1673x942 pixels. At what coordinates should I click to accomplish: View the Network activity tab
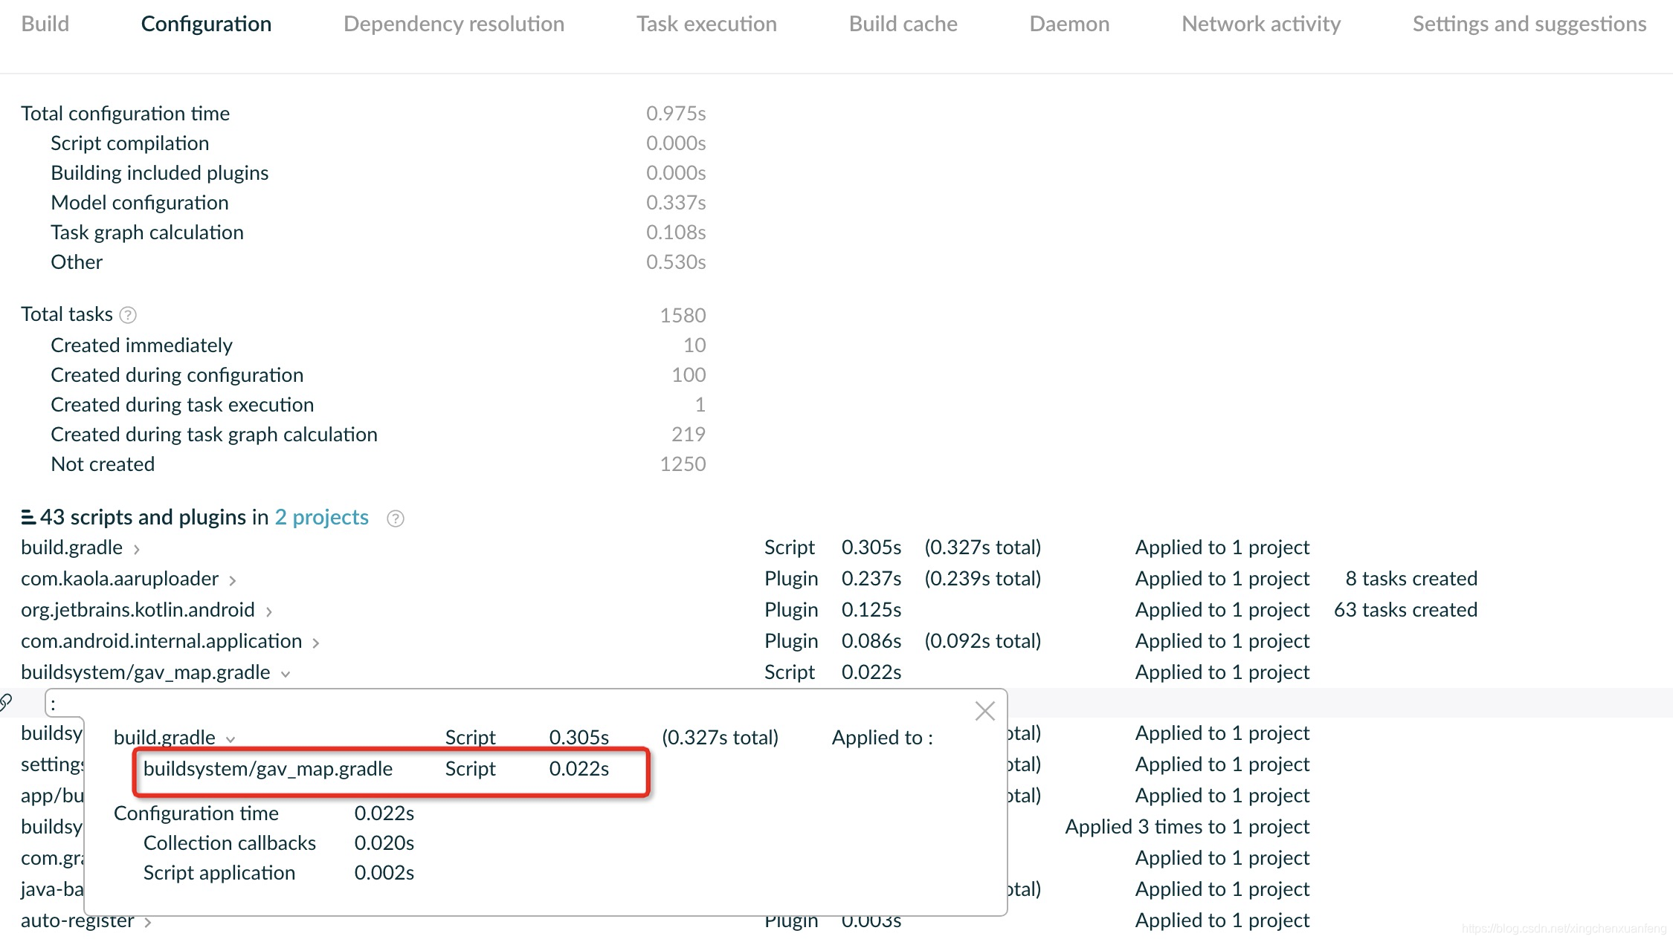[1261, 24]
